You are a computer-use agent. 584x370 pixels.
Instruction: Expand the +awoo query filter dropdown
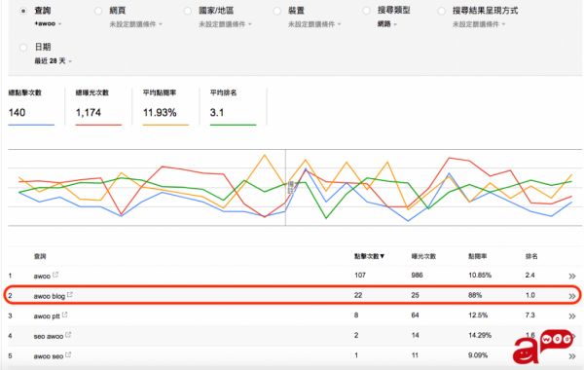click(x=48, y=23)
